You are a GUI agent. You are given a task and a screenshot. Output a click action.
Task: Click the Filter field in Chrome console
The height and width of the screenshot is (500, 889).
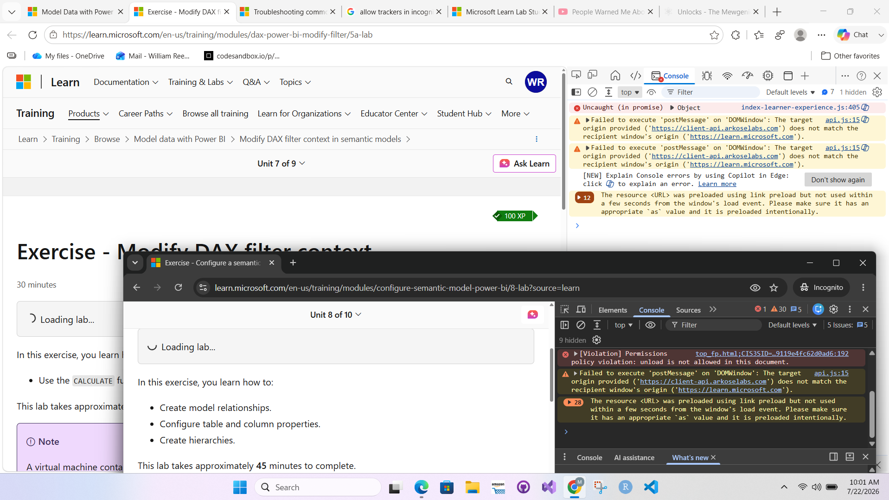(x=713, y=325)
